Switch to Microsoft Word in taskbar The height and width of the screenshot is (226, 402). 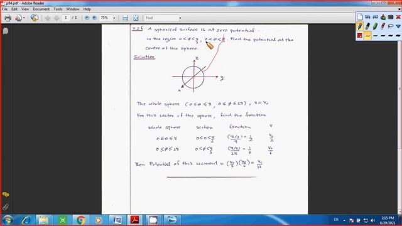tap(117, 220)
